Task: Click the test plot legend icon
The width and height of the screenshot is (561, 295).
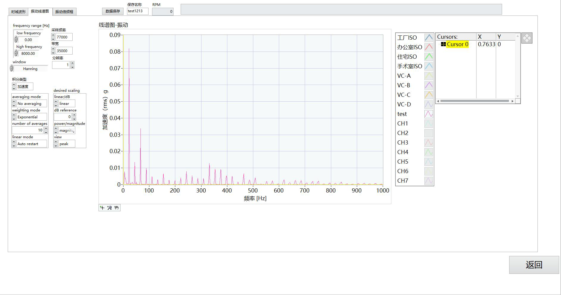Action: [x=429, y=114]
